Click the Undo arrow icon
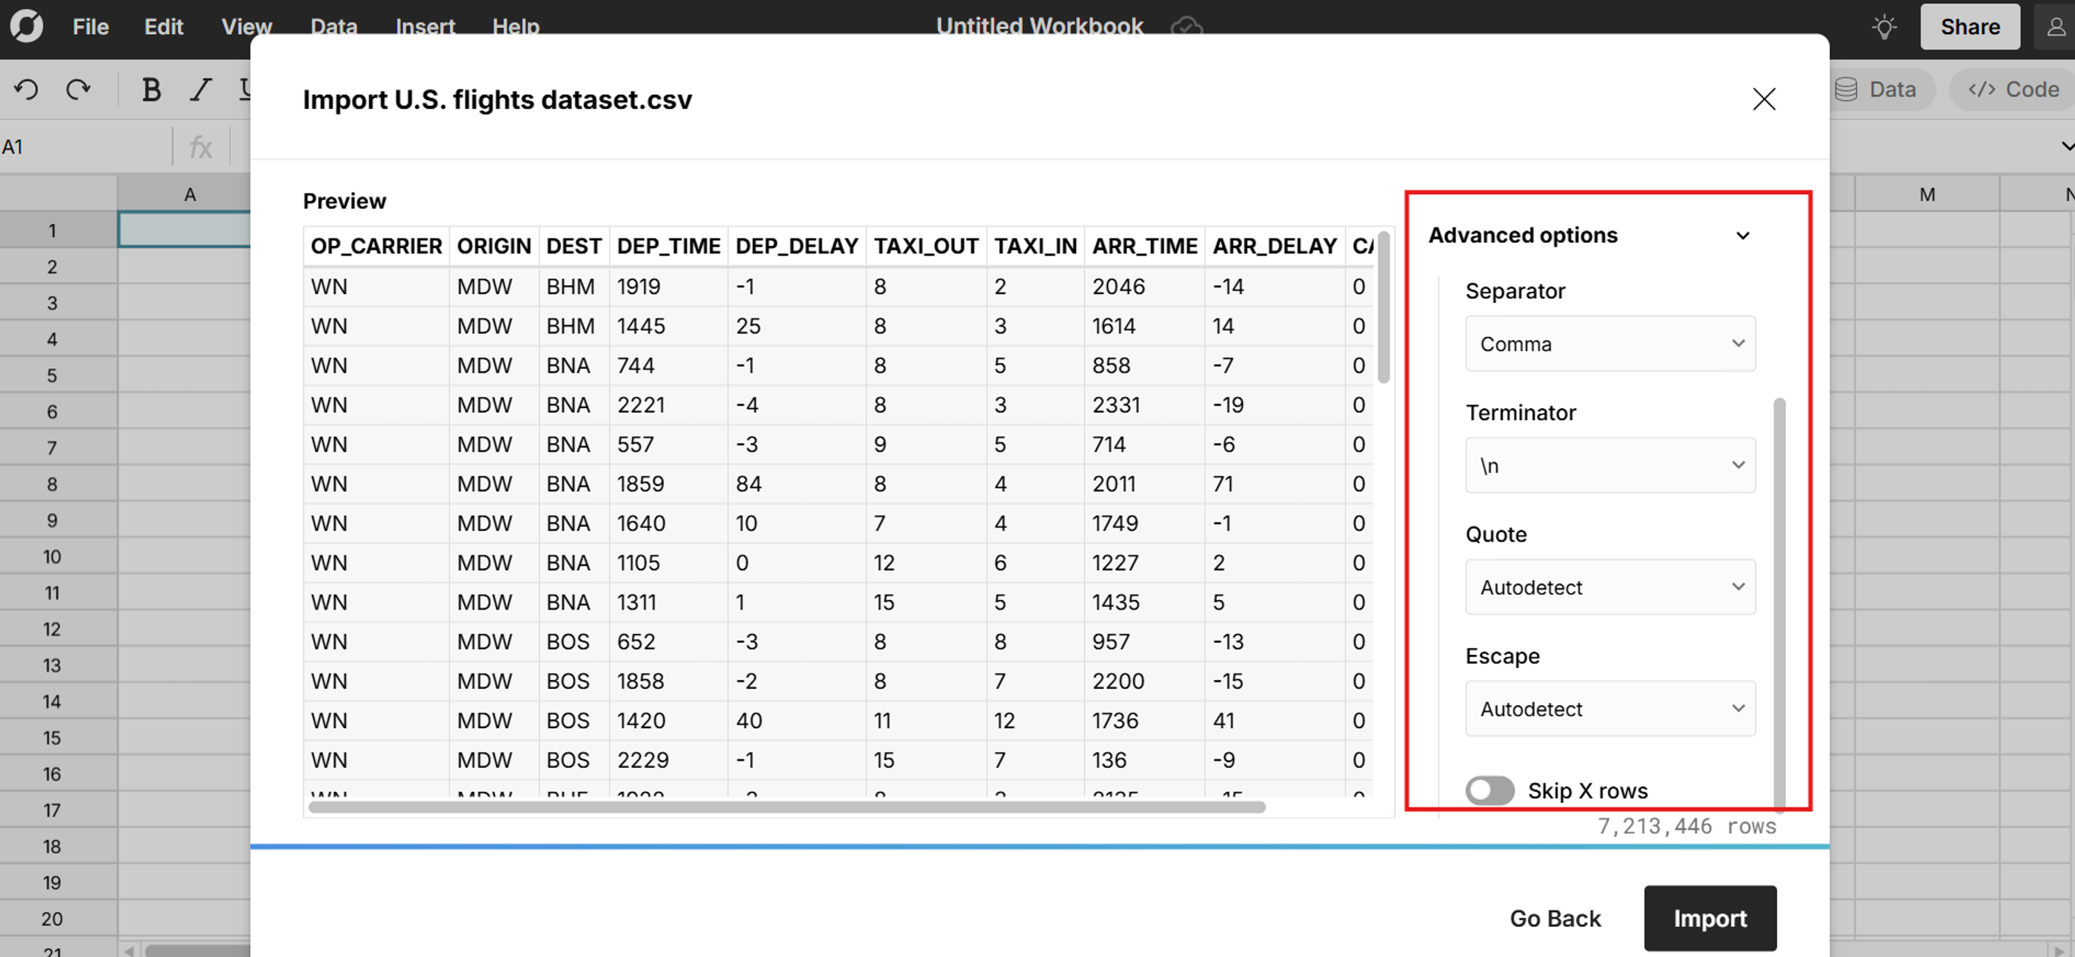 click(27, 90)
